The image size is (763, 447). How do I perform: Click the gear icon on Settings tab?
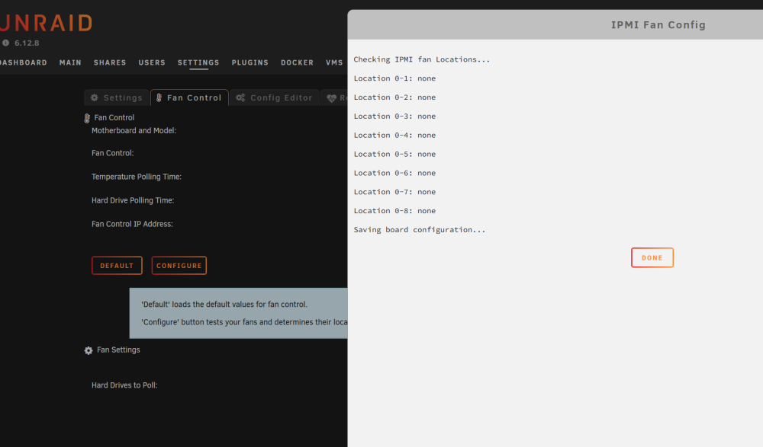tap(95, 97)
